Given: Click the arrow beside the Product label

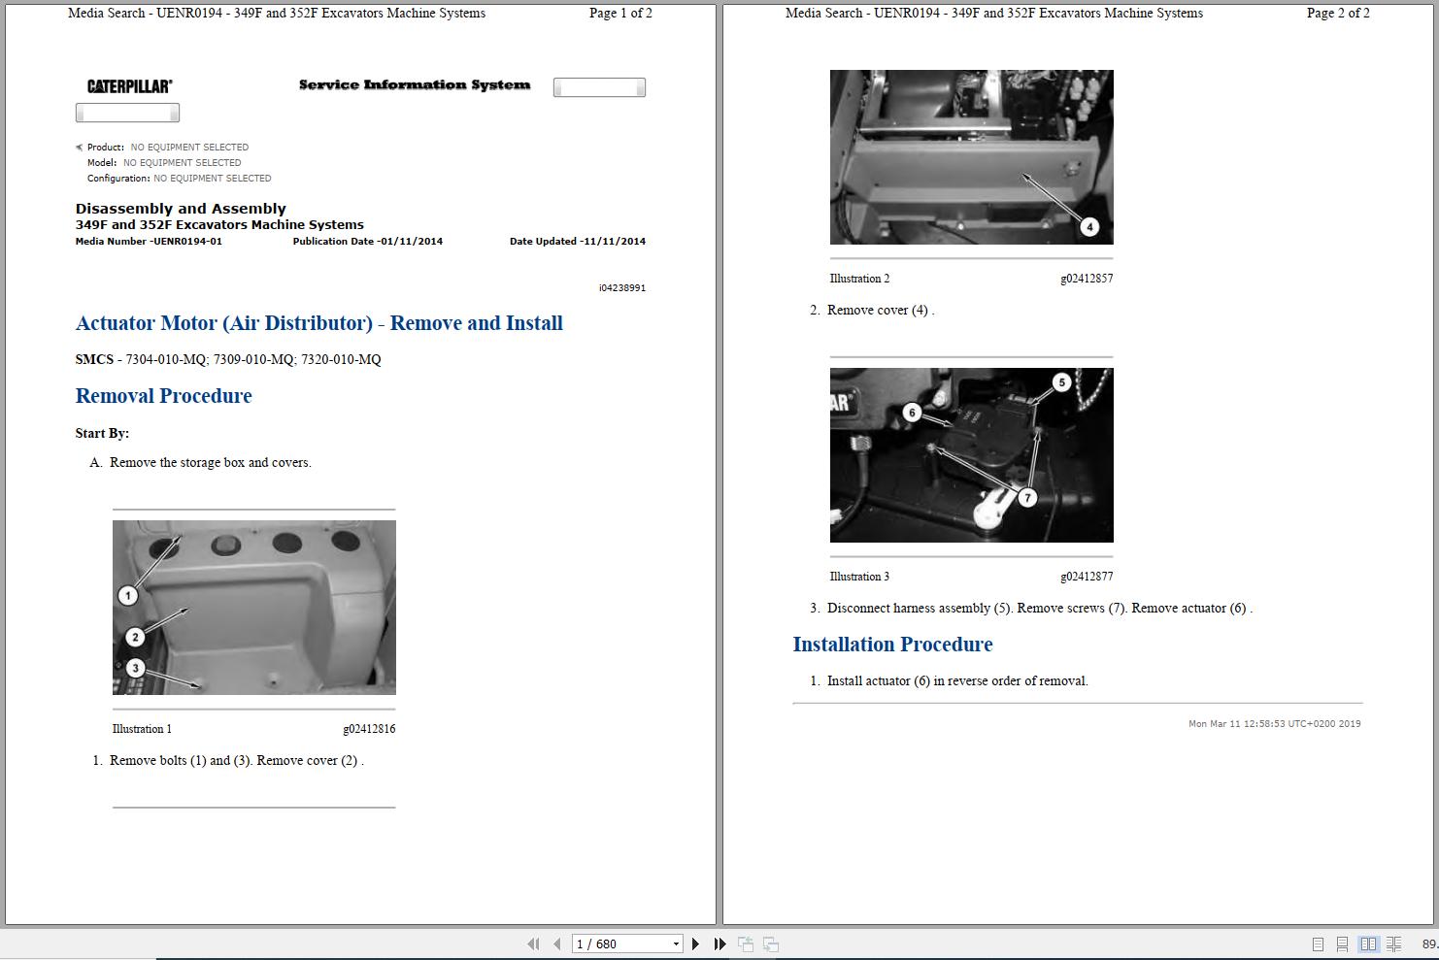Looking at the screenshot, I should click(79, 147).
